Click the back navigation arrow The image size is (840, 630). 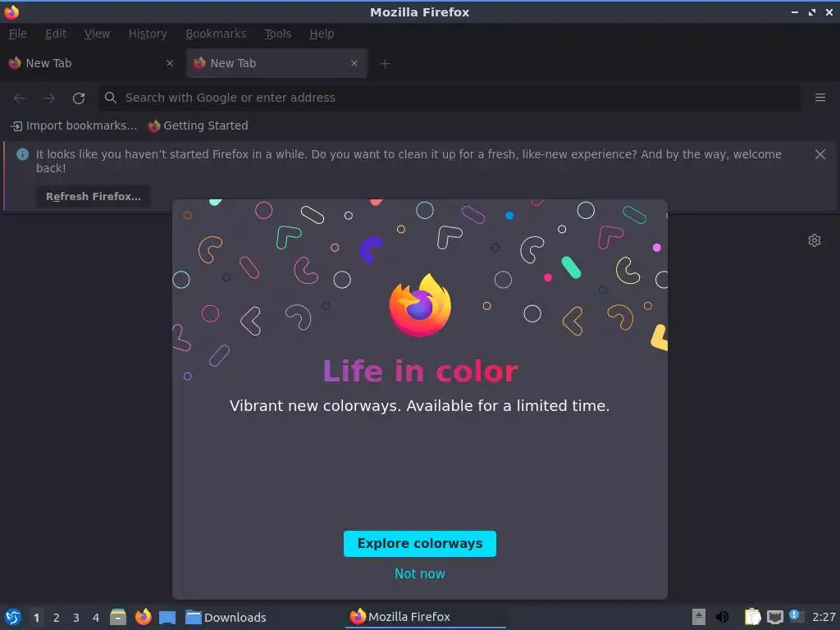coord(20,98)
